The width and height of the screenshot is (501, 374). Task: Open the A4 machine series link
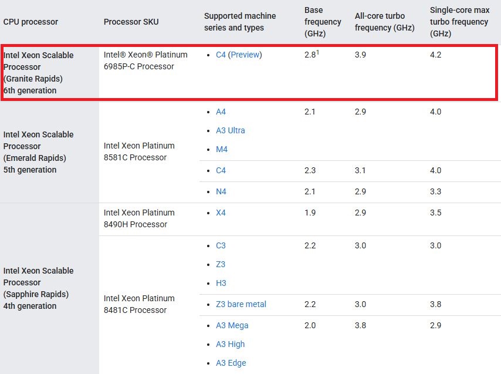click(x=221, y=112)
